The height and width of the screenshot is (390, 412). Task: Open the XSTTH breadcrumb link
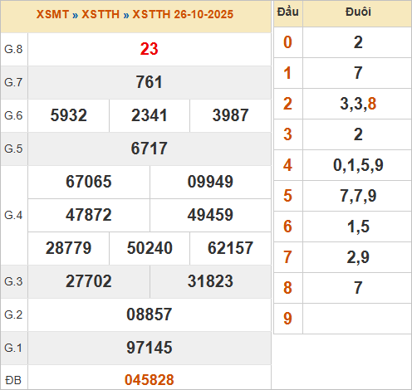point(101,14)
